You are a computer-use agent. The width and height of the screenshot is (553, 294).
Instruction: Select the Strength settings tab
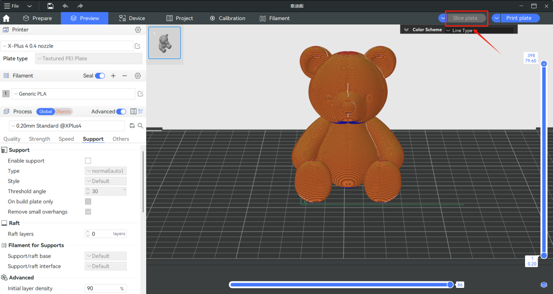click(40, 139)
